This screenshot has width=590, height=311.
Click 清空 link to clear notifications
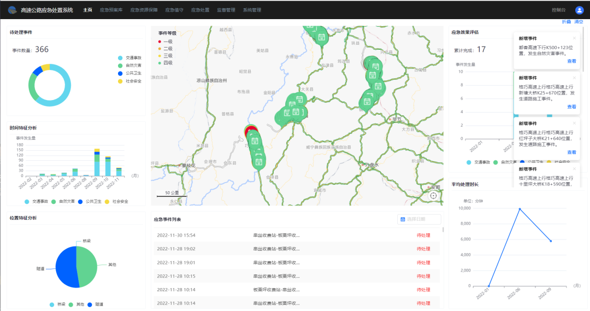[578, 22]
